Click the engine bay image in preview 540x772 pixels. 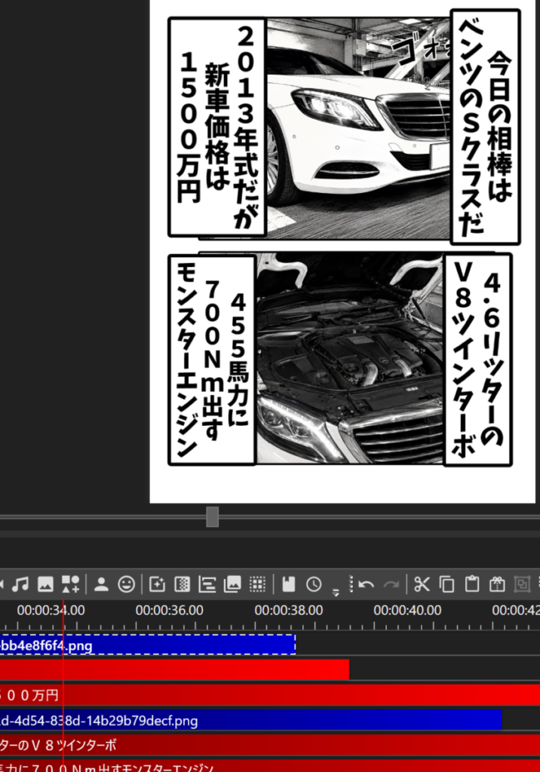[x=350, y=359]
